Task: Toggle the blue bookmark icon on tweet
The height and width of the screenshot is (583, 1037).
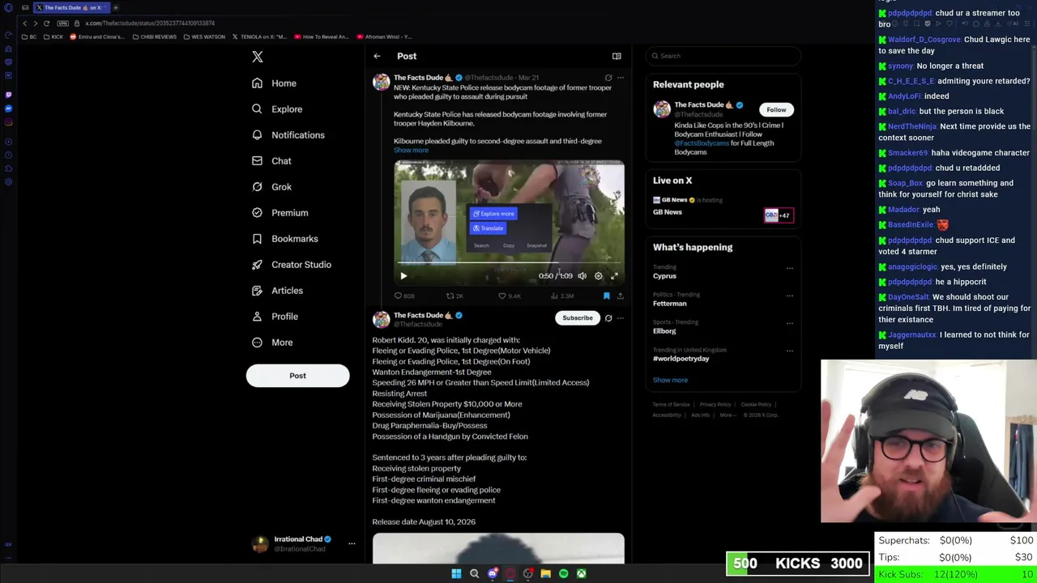Action: 606,296
